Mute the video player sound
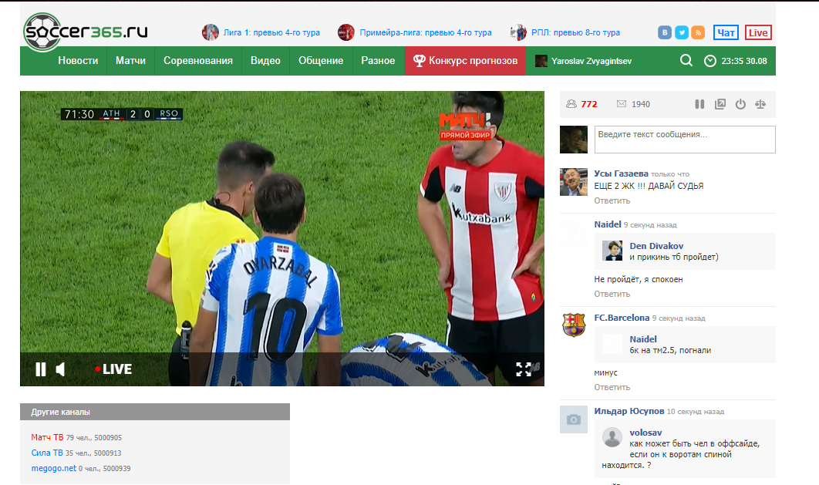Screen dimensions: 819x485 (61, 369)
